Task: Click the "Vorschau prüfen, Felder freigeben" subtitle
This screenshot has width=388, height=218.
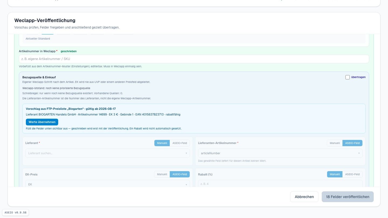Action: 67,27
